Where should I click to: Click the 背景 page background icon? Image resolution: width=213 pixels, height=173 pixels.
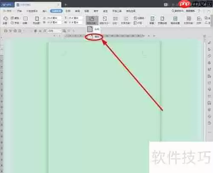click(152, 20)
